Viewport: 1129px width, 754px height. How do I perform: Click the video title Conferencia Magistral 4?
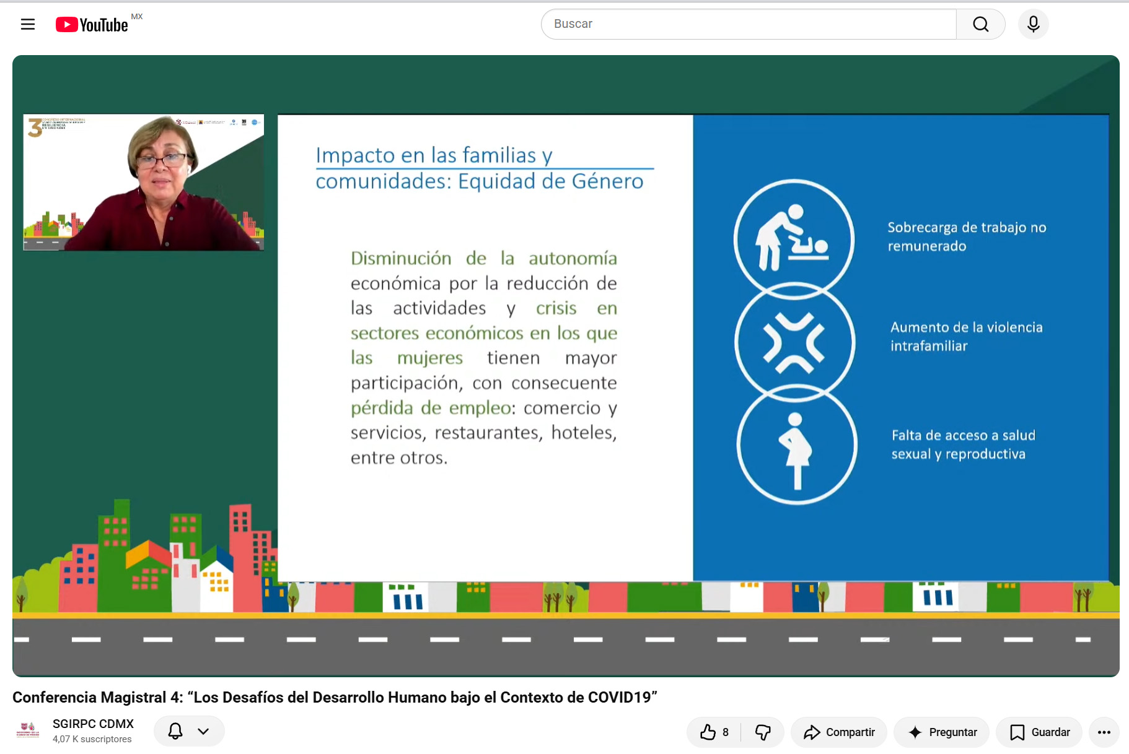335,698
